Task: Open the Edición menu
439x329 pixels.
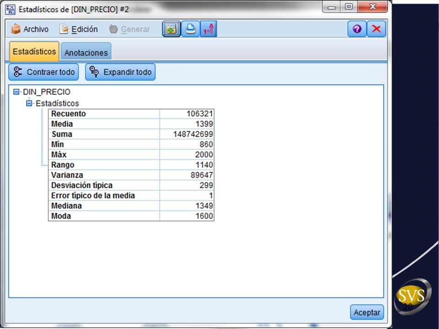Action: click(x=79, y=29)
